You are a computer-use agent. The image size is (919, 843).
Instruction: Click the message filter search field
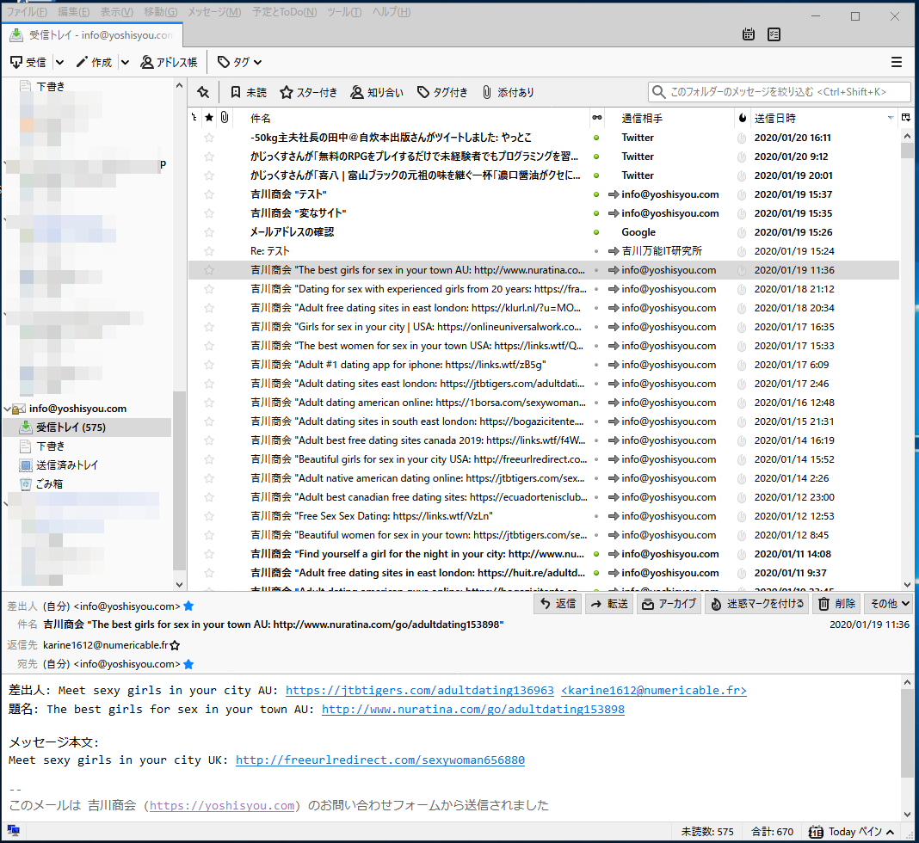click(779, 92)
